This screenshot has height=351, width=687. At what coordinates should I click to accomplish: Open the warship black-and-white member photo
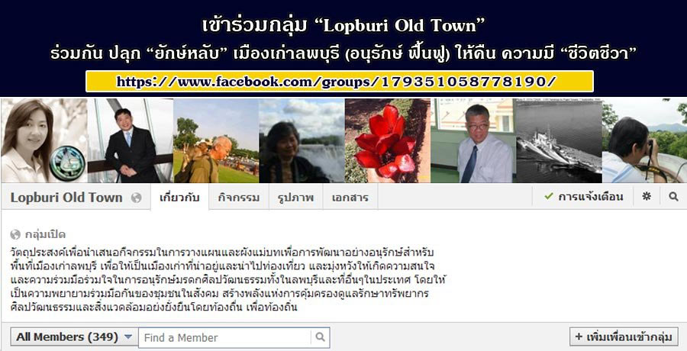tap(558, 140)
